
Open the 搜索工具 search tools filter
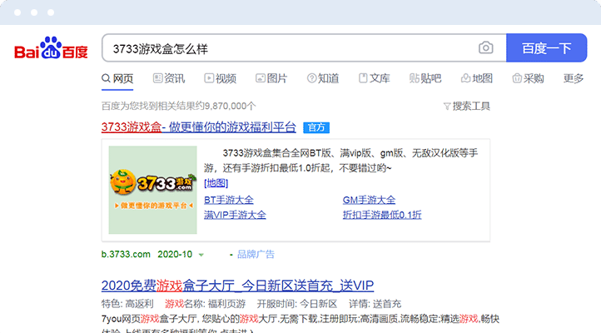(x=466, y=106)
